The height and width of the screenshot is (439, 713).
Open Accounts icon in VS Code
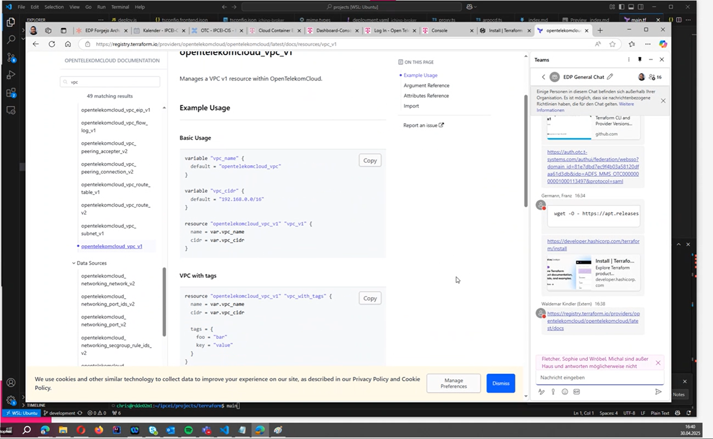tap(11, 383)
